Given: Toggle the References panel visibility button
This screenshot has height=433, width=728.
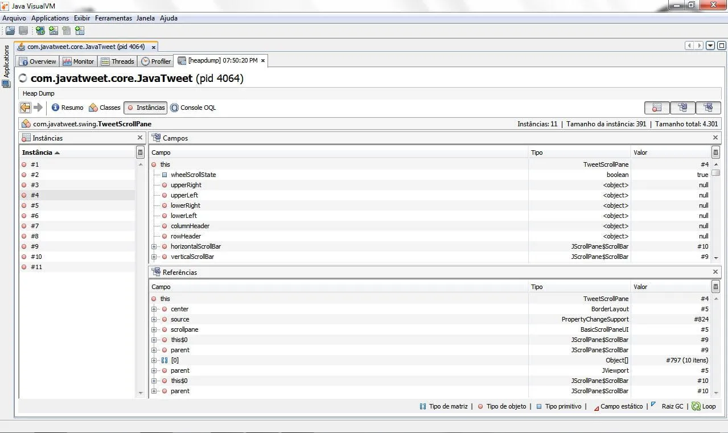Looking at the screenshot, I should click(x=708, y=108).
